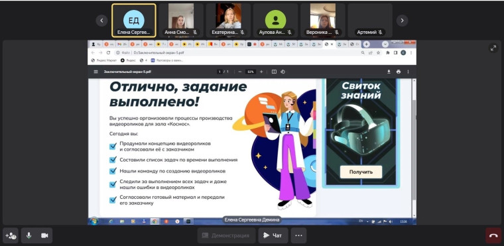504x246 pixels.
Task: Open the tab search dropdown arrow
Action: click(385, 44)
